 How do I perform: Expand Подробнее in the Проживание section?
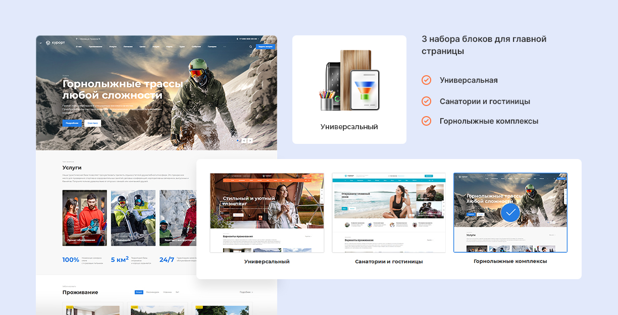click(246, 292)
